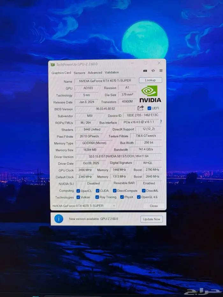Viewport: 223px width, 297px height.
Task: Click the Transistors value 45900M
Action: tap(127, 102)
